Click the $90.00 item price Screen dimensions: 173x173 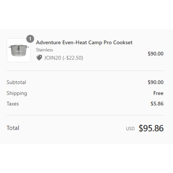coord(156,54)
